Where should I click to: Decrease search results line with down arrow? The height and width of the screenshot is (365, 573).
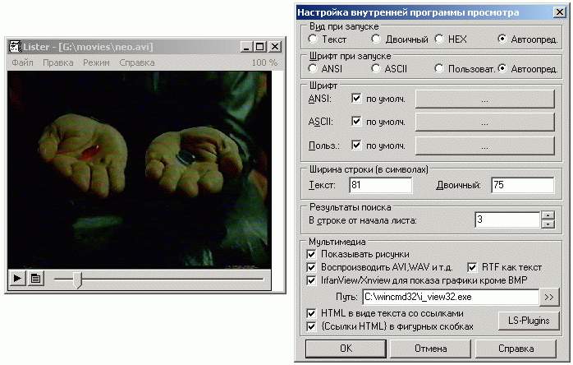coord(548,224)
